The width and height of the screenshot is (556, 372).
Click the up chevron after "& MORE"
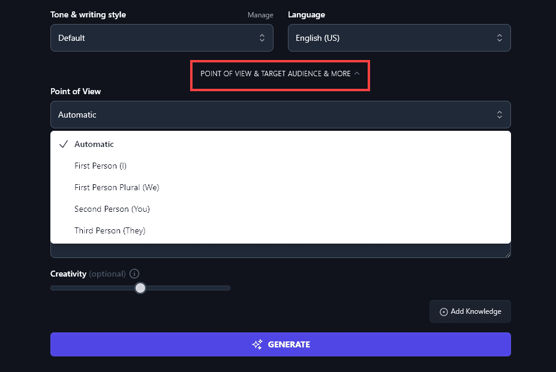[357, 74]
